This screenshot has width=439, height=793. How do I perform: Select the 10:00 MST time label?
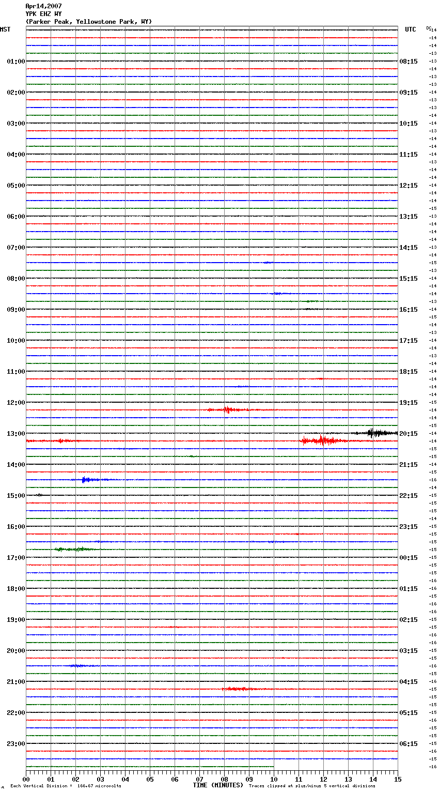coord(15,341)
